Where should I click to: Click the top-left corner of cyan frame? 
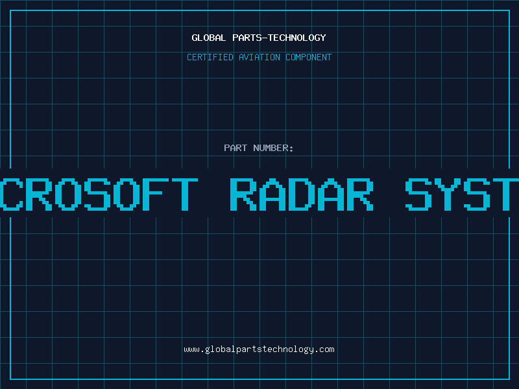click(10, 10)
